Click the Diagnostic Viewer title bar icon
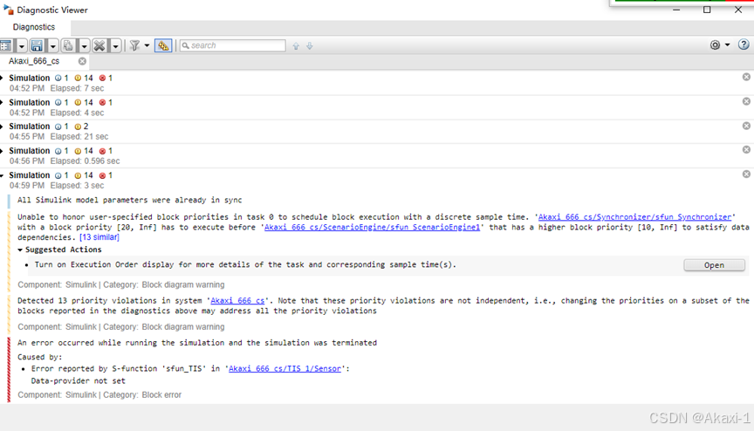 8,10
